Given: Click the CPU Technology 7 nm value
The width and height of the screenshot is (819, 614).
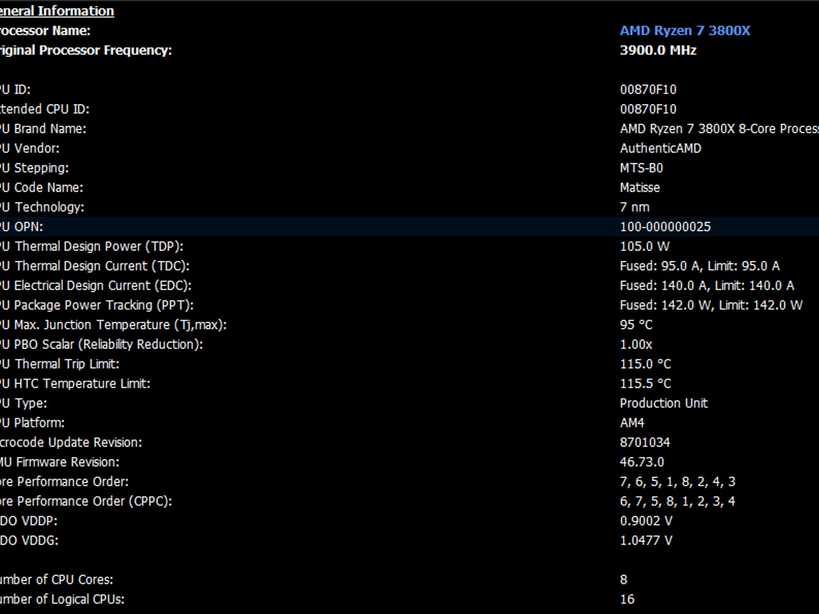Looking at the screenshot, I should 634,207.
